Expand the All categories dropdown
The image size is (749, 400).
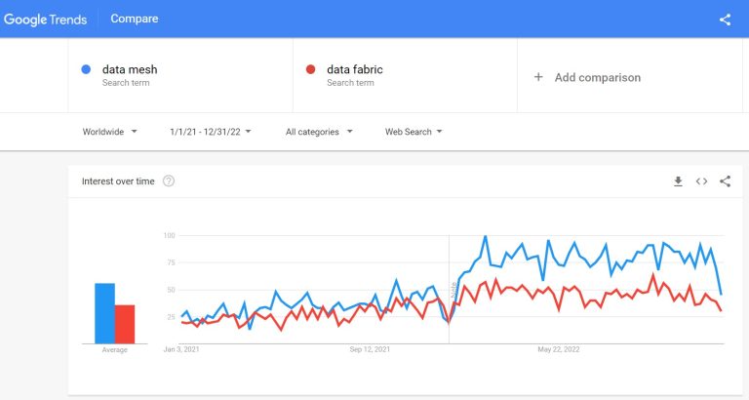point(319,132)
